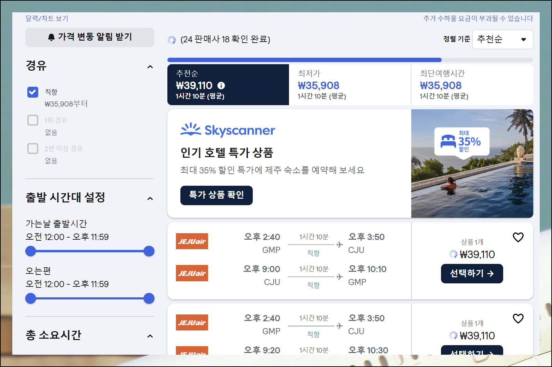The image size is (552, 367).
Task: Click the 특가 상품 확인 button
Action: click(217, 195)
